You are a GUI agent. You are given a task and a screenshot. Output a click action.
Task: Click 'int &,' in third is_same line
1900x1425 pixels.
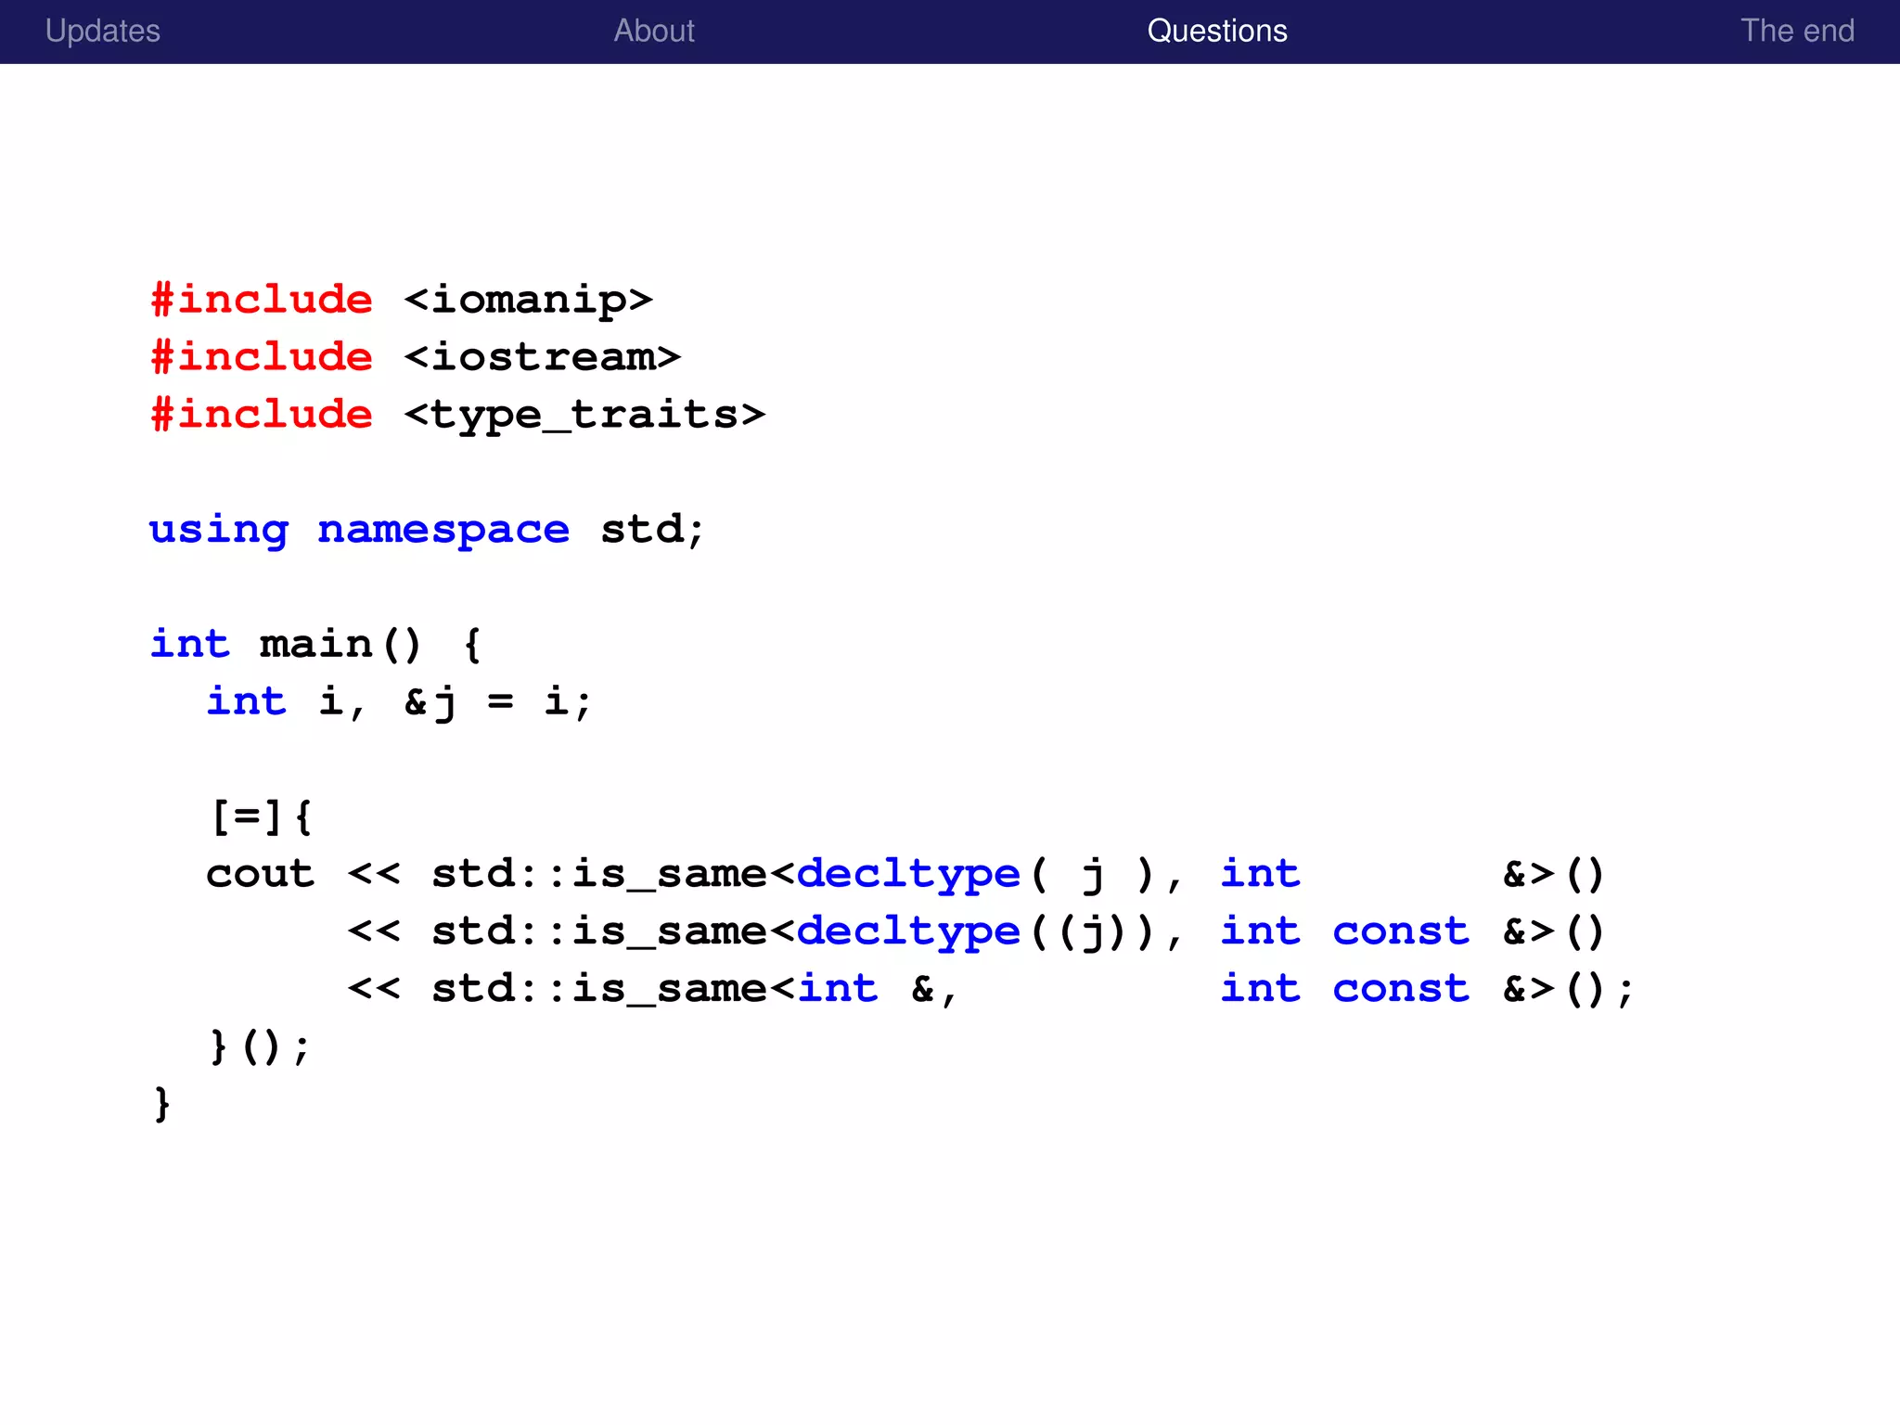coord(877,989)
